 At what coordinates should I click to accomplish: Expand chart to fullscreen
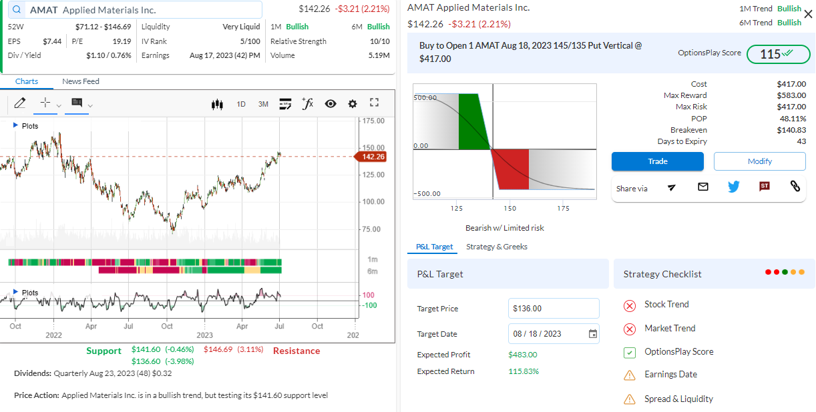tap(375, 103)
